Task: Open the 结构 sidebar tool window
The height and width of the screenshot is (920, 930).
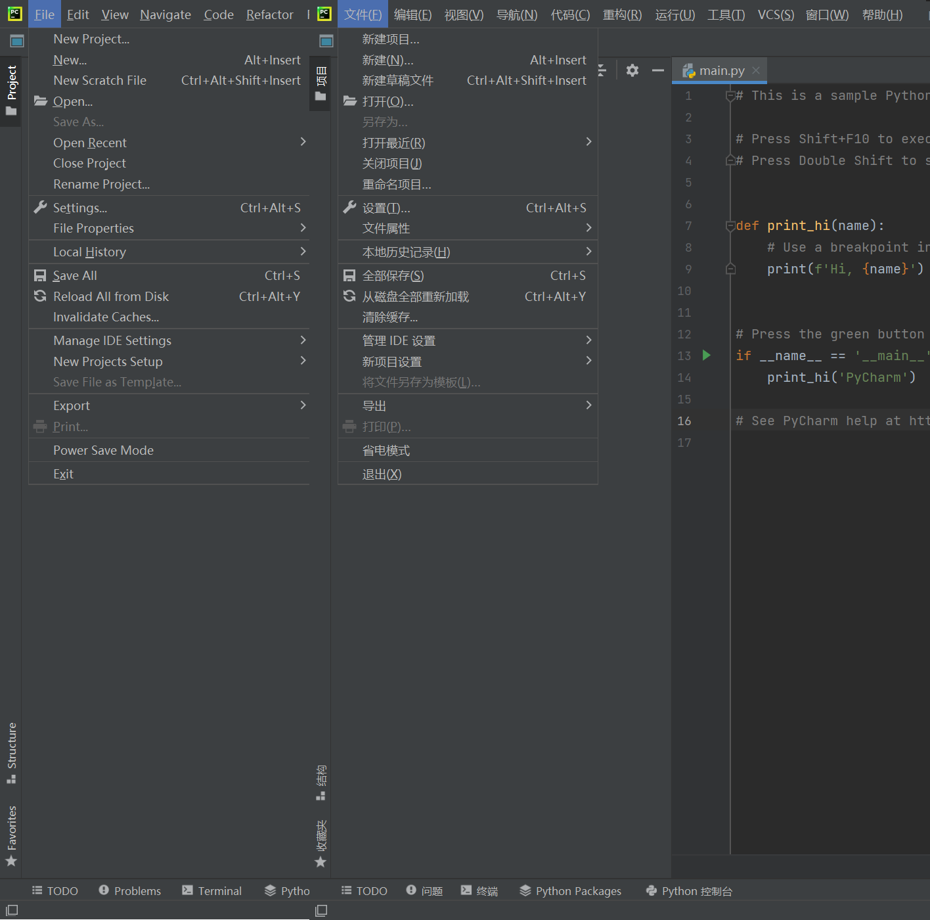Action: 321,783
